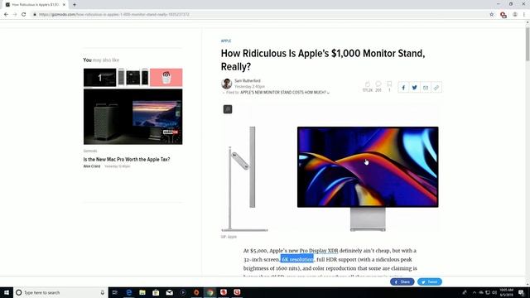Open the Chrome three-dot menu
The height and width of the screenshot is (298, 530).
coord(524,15)
